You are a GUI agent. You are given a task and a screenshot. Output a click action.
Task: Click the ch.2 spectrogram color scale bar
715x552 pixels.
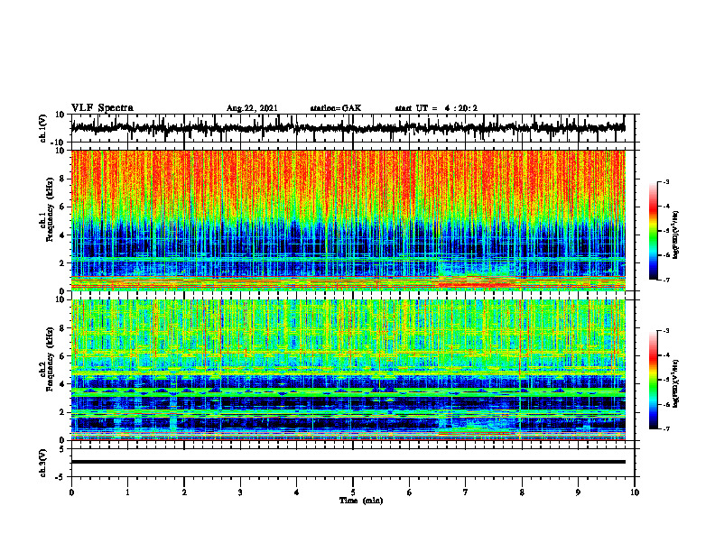tap(654, 380)
